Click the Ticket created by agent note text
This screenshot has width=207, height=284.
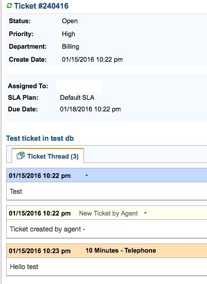click(x=47, y=229)
